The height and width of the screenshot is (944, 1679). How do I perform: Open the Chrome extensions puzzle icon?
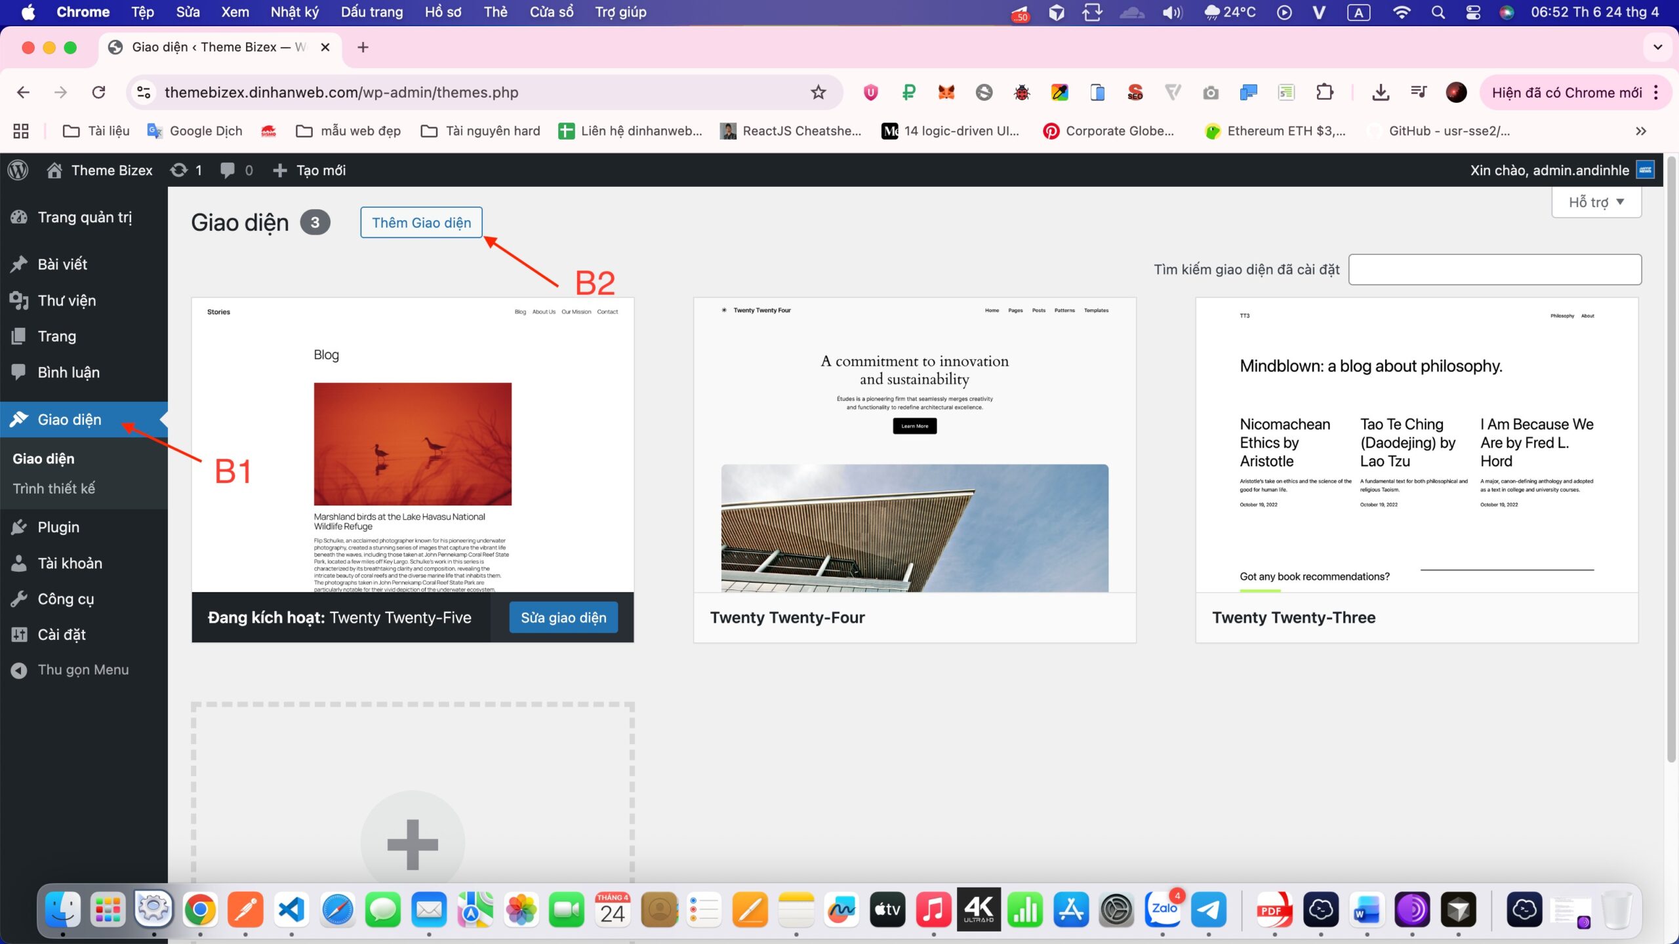(1324, 92)
